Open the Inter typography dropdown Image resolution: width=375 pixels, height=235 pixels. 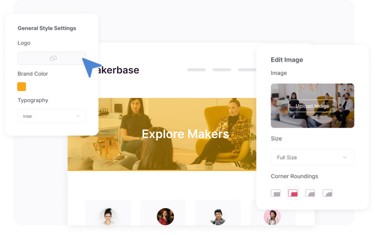tap(51, 117)
